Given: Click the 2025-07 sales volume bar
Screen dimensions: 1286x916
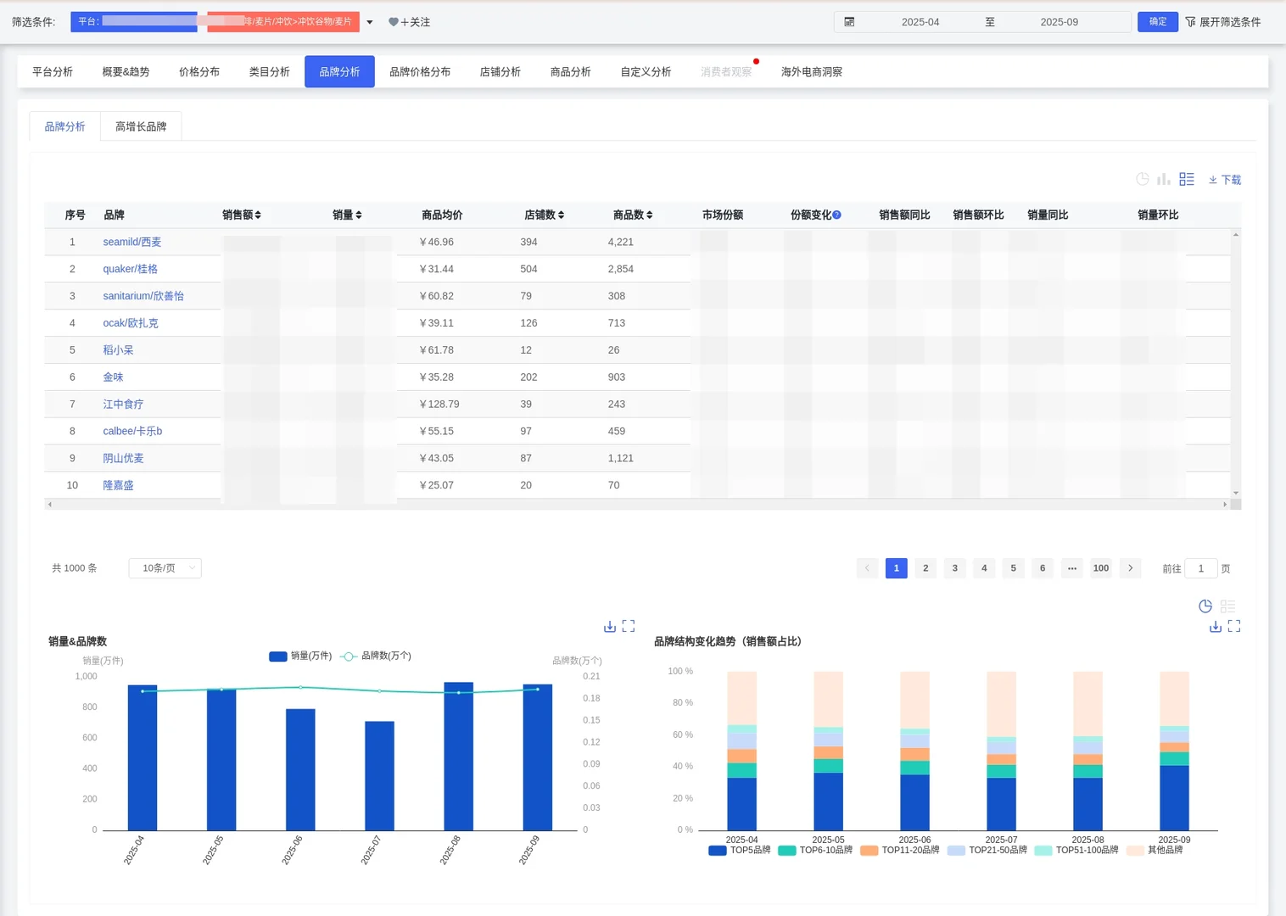Looking at the screenshot, I should pyautogui.click(x=379, y=776).
